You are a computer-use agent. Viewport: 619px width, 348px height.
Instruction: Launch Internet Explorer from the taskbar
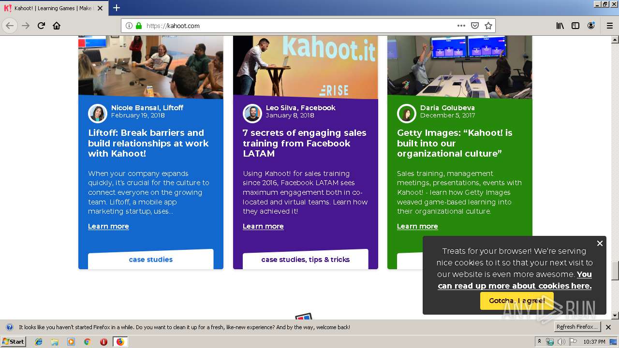39,342
